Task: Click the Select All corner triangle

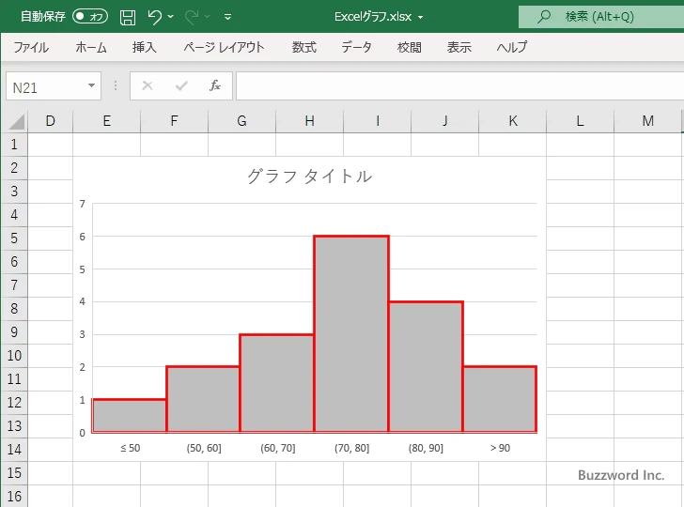Action: tap(16, 121)
